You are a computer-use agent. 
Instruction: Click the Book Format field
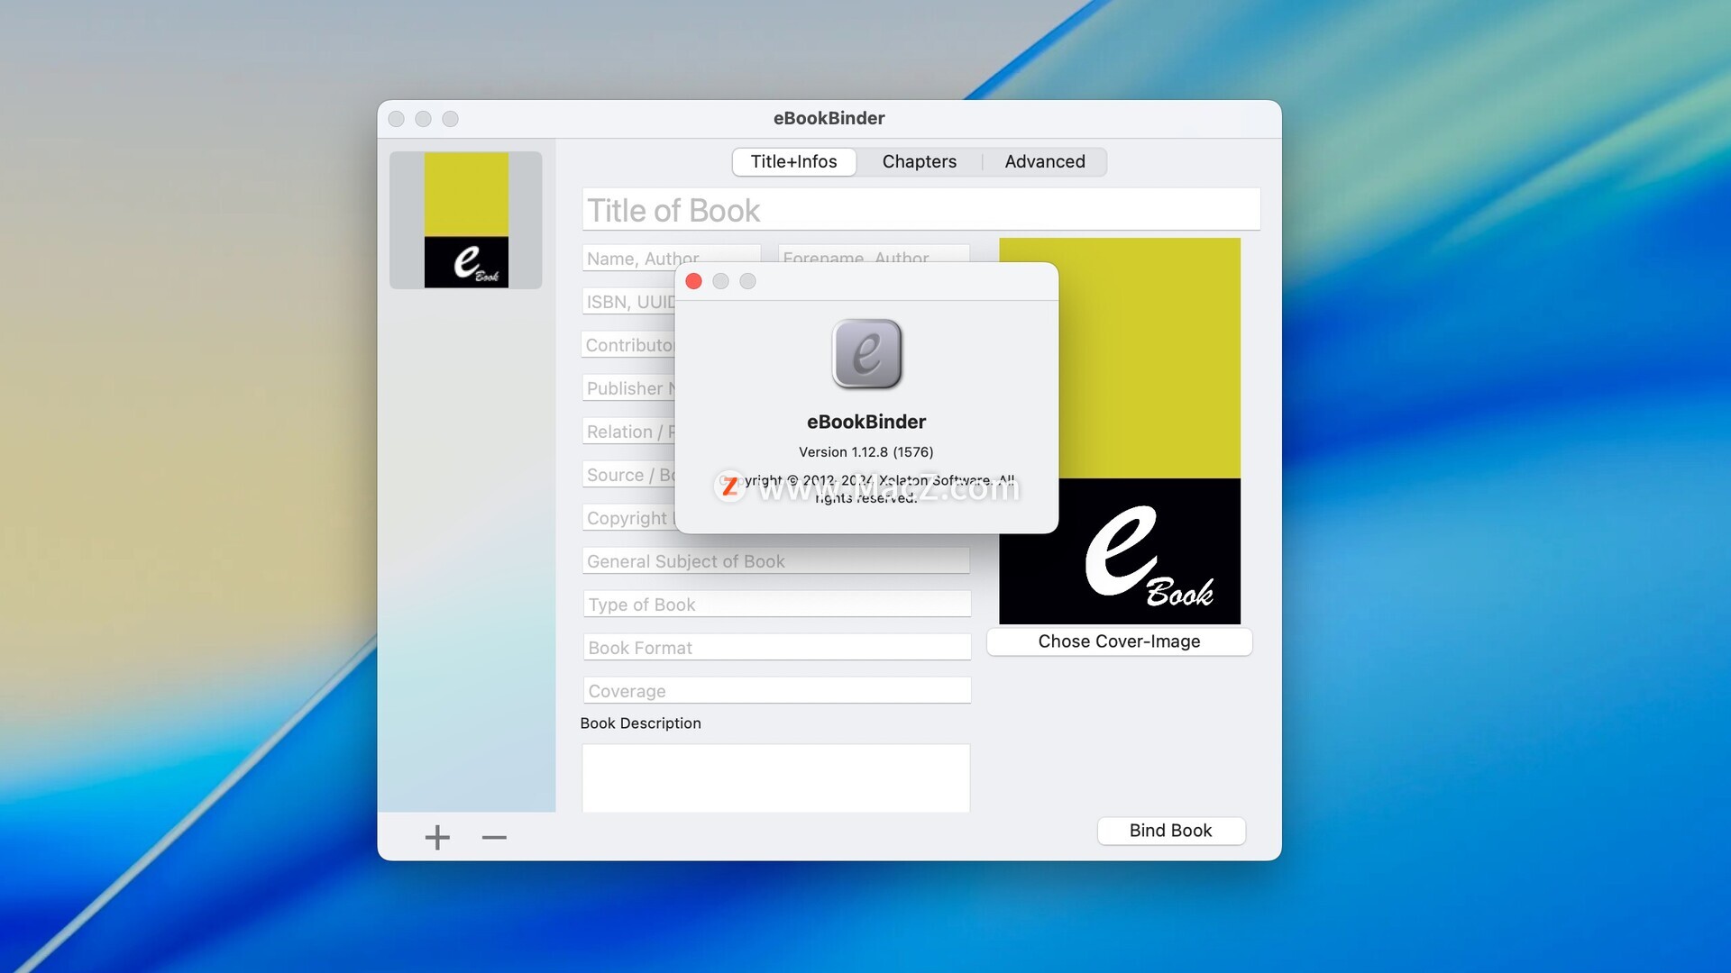click(777, 647)
